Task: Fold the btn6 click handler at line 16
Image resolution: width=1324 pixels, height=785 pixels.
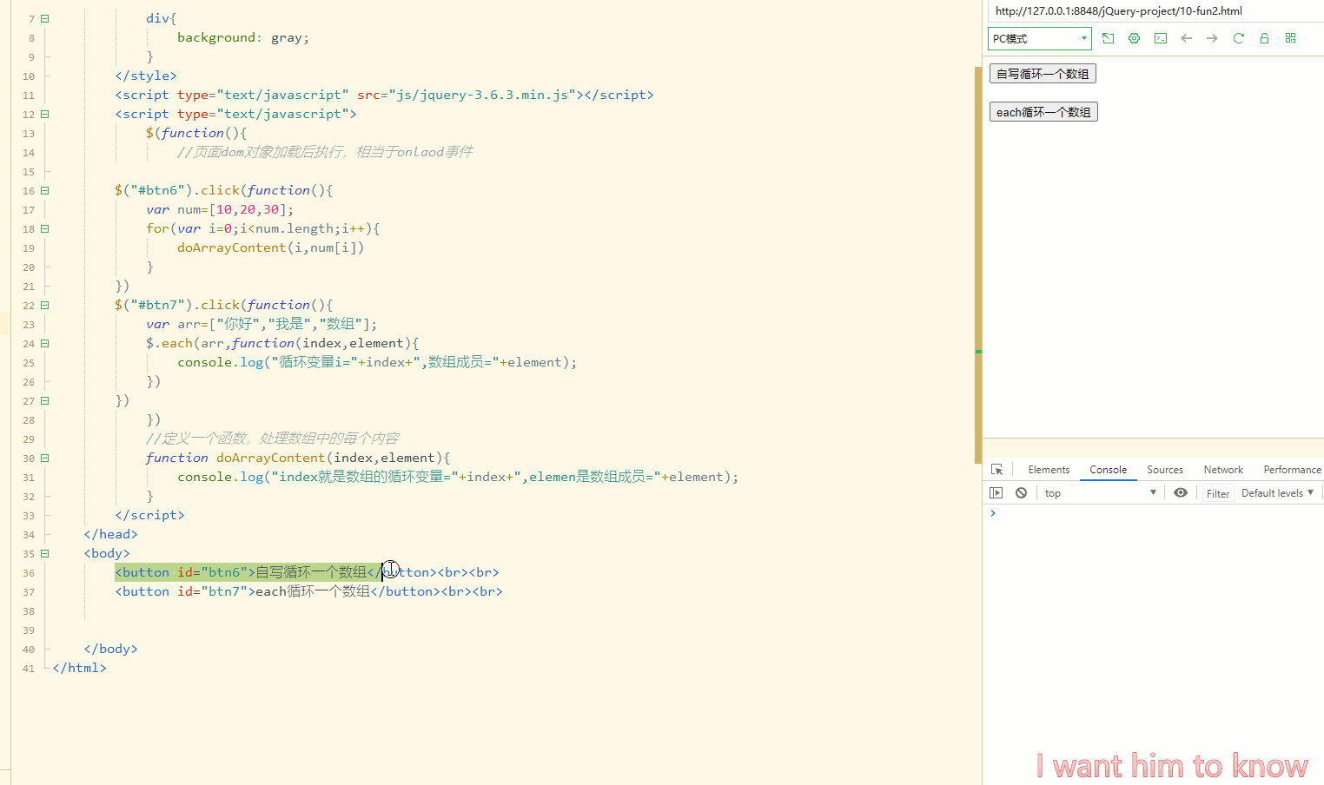Action: click(44, 190)
